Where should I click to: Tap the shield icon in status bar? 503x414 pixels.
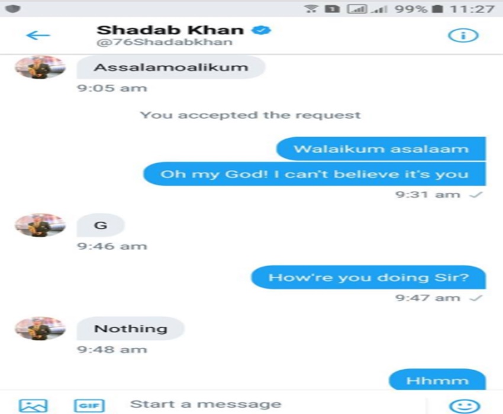pyautogui.click(x=13, y=8)
